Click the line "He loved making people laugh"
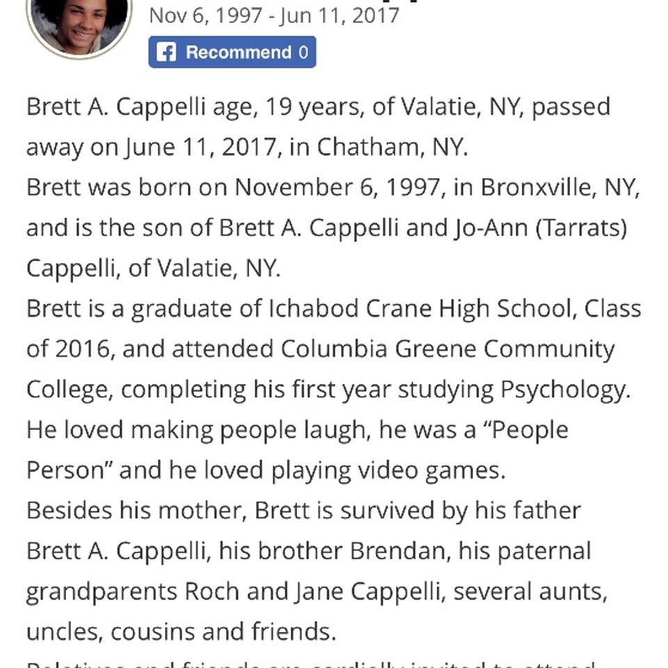 (x=297, y=430)
